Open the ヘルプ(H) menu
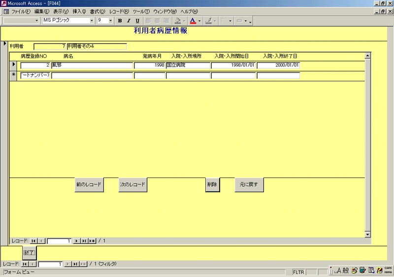394x277 pixels. click(189, 11)
